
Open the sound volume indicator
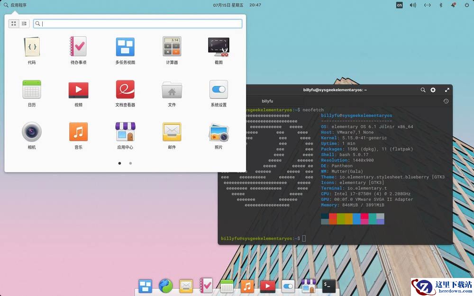click(x=413, y=5)
